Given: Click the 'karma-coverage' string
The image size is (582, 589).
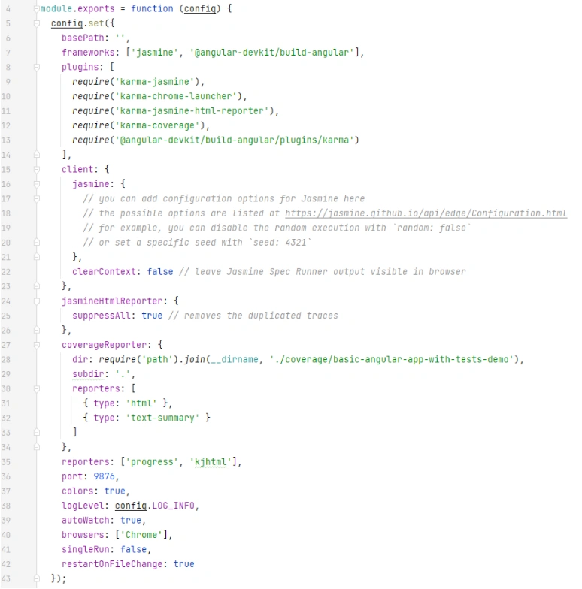Looking at the screenshot, I should [157, 126].
